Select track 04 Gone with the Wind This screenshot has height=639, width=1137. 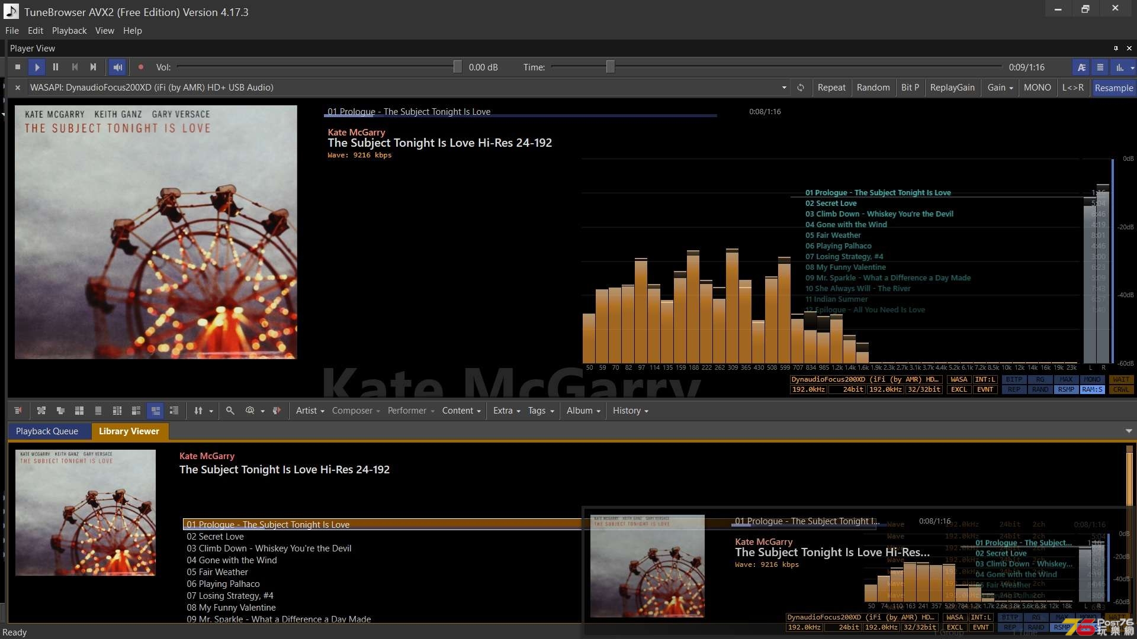pos(232,560)
